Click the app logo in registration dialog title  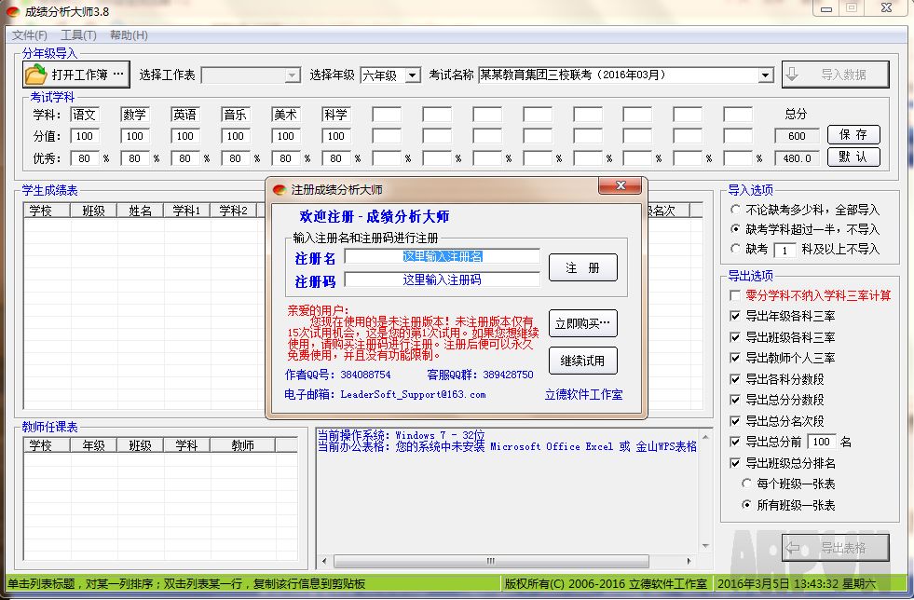tap(279, 189)
